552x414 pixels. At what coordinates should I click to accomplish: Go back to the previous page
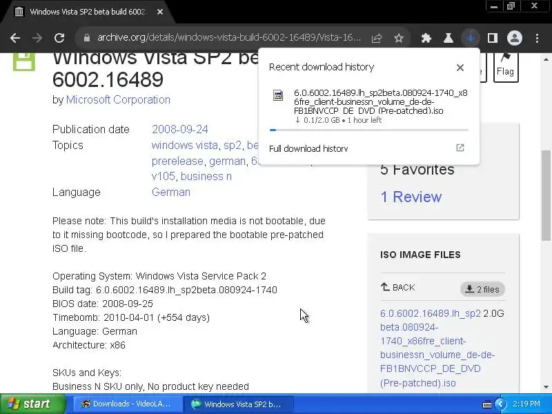15,38
